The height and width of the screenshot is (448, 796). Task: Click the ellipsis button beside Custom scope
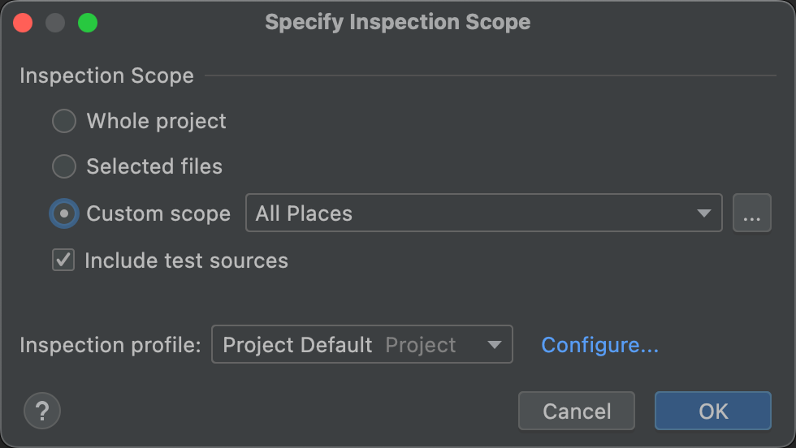click(x=751, y=213)
